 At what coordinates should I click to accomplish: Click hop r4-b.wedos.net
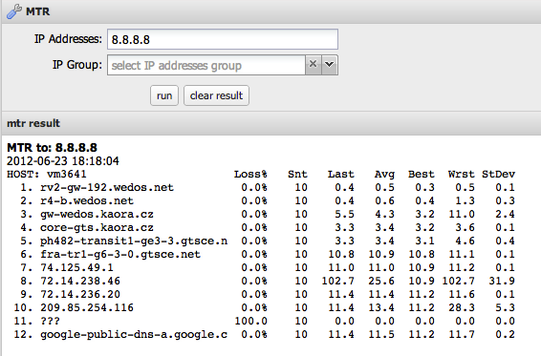point(87,201)
